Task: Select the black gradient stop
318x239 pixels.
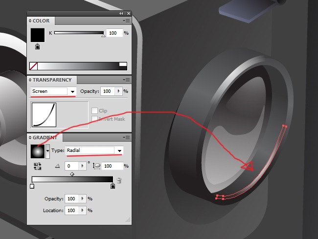Action: (113, 186)
